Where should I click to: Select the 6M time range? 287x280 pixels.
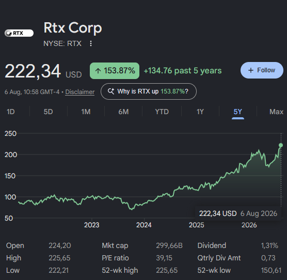coord(123,112)
